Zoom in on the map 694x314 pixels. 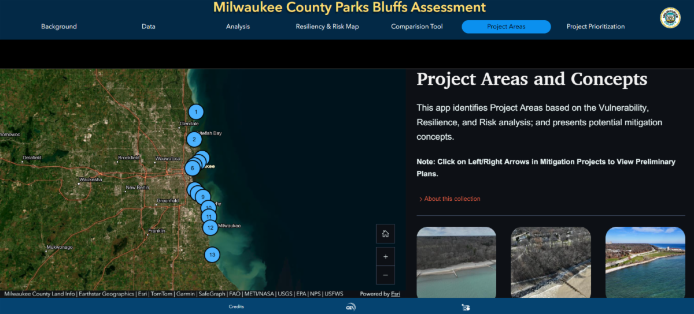[x=385, y=257]
